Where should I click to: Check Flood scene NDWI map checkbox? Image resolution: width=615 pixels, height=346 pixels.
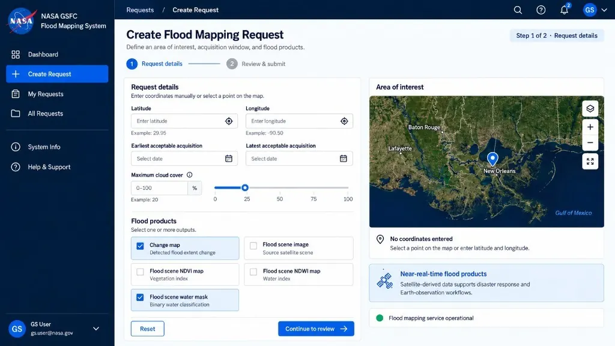[253, 272]
